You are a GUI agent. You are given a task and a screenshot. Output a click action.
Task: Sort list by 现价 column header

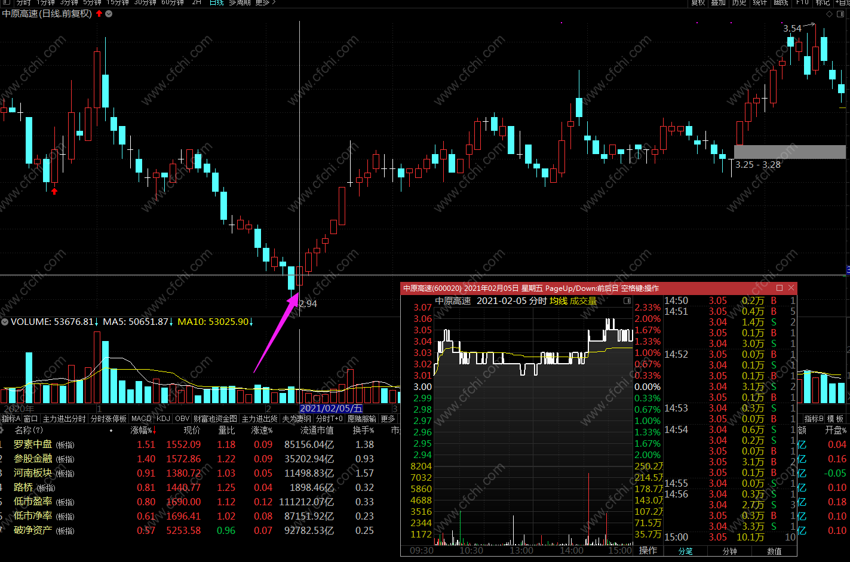[x=192, y=430]
